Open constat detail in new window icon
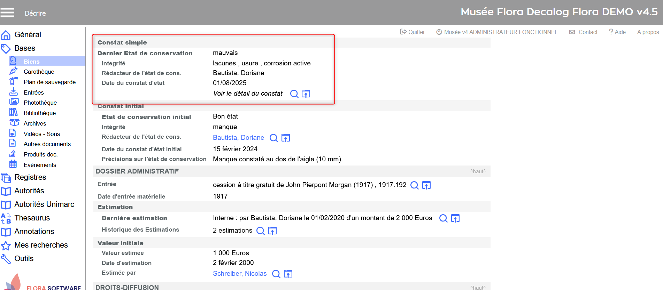This screenshot has height=290, width=663. click(306, 94)
